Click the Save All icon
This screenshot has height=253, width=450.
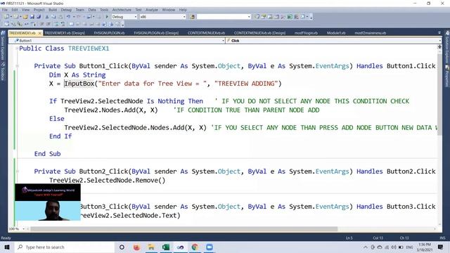[39, 17]
